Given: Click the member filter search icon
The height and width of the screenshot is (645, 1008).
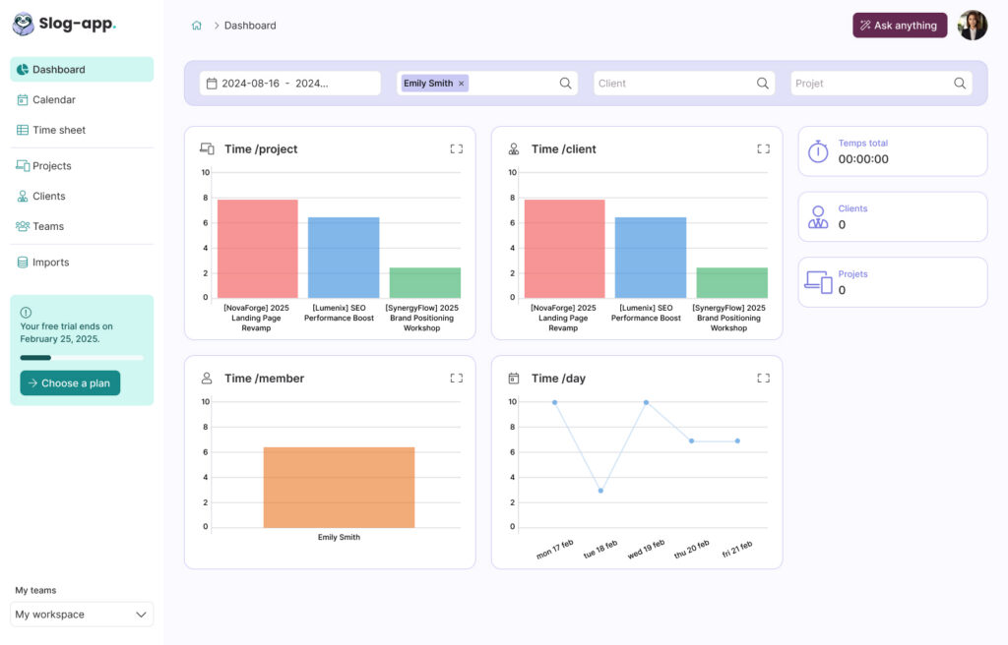Looking at the screenshot, I should click(x=566, y=84).
